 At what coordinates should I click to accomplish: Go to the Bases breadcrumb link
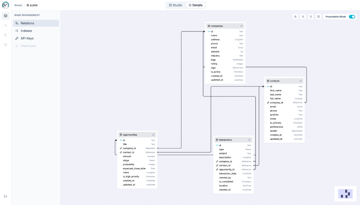18,5
